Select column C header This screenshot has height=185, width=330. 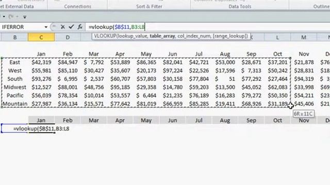pos(41,38)
